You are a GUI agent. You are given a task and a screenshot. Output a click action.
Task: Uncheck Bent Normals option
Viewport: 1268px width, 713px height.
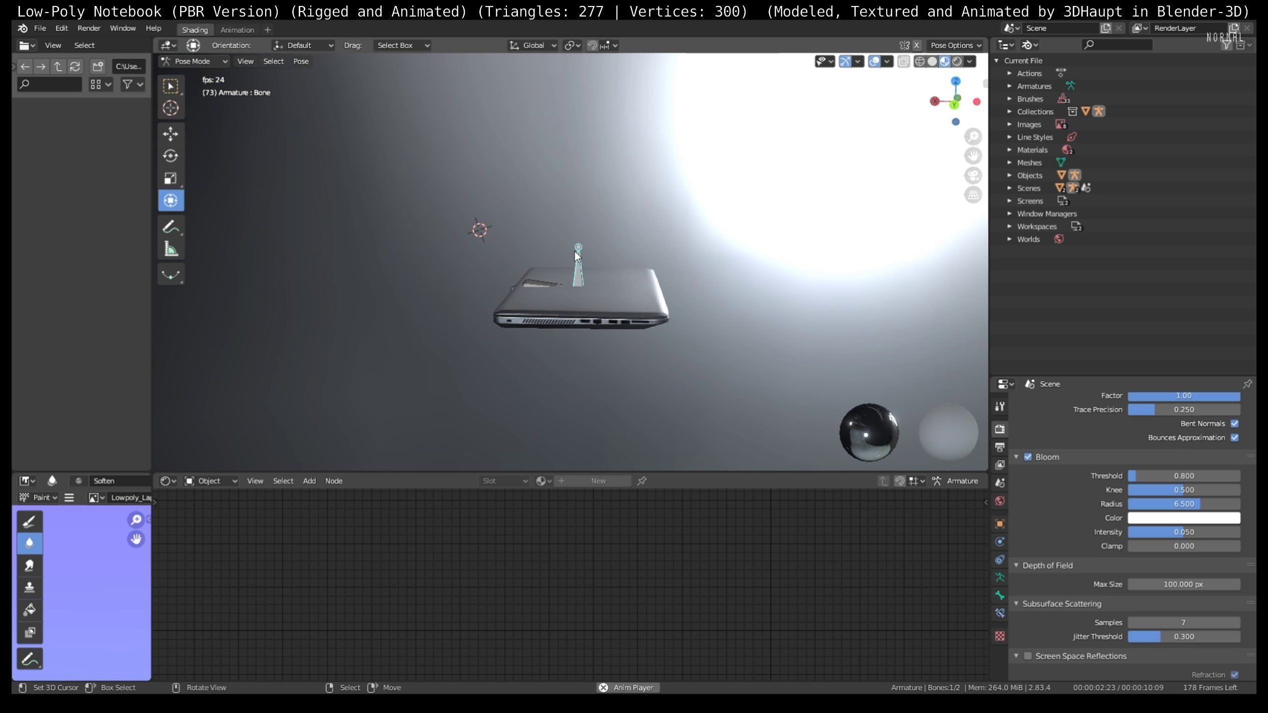(x=1234, y=424)
